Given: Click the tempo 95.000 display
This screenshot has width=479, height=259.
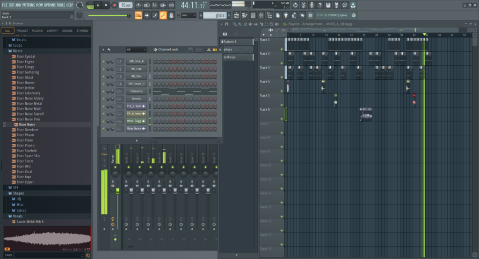Looking at the screenshot, I should [126, 5].
